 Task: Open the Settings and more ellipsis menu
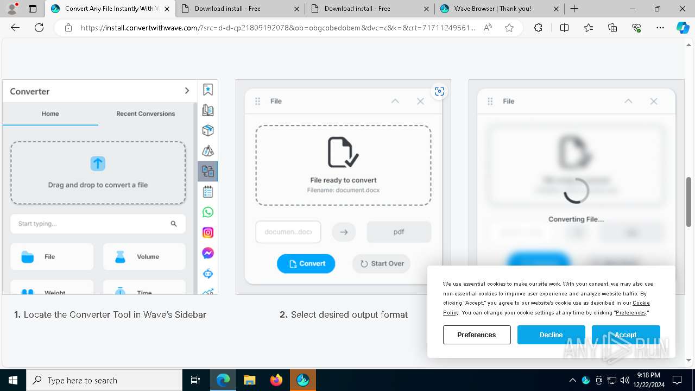tap(660, 28)
